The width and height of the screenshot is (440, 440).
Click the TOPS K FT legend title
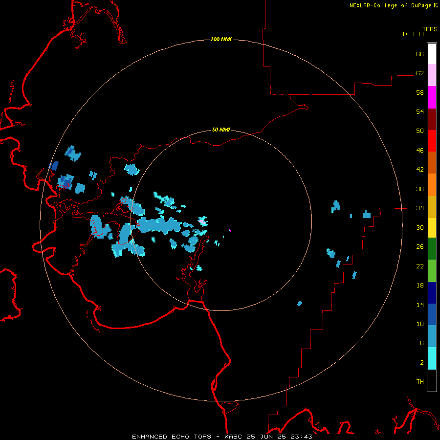pyautogui.click(x=420, y=31)
